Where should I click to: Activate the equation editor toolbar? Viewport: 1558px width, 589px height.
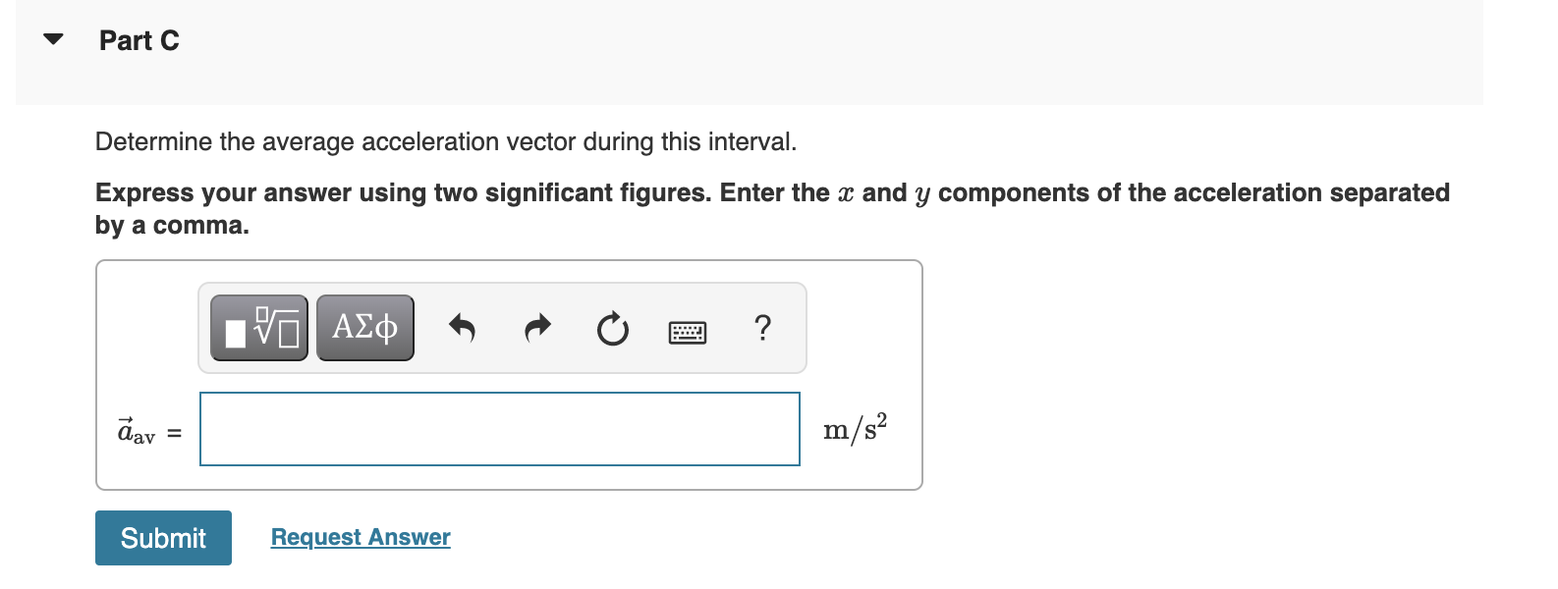click(x=501, y=327)
